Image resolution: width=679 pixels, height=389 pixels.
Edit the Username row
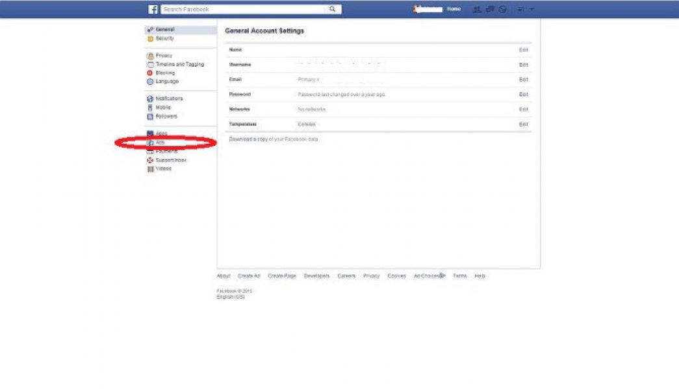[x=523, y=65]
